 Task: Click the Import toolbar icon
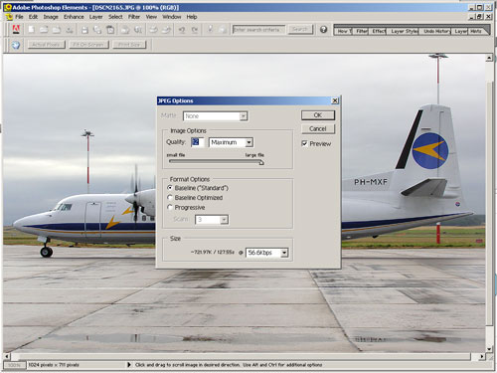click(70, 30)
